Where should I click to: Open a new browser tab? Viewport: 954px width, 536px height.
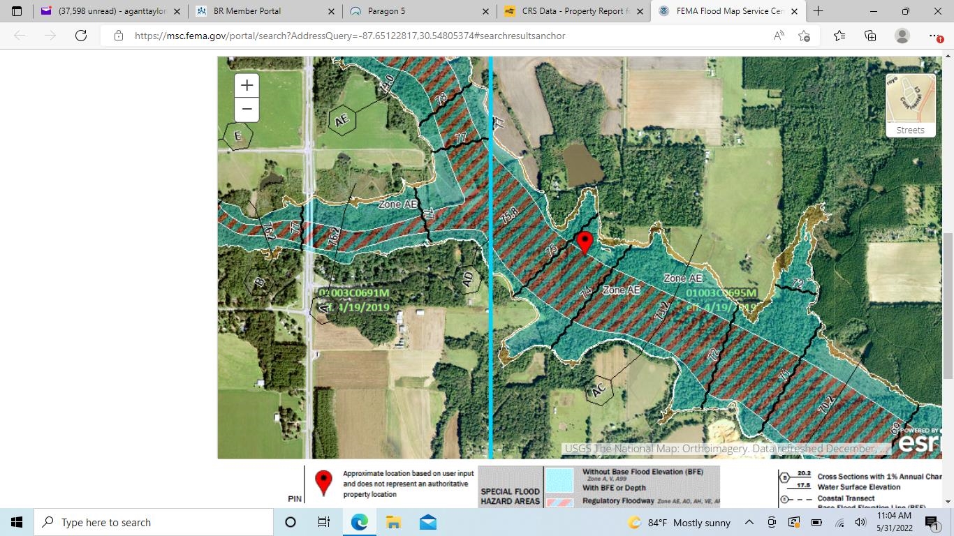click(x=818, y=11)
